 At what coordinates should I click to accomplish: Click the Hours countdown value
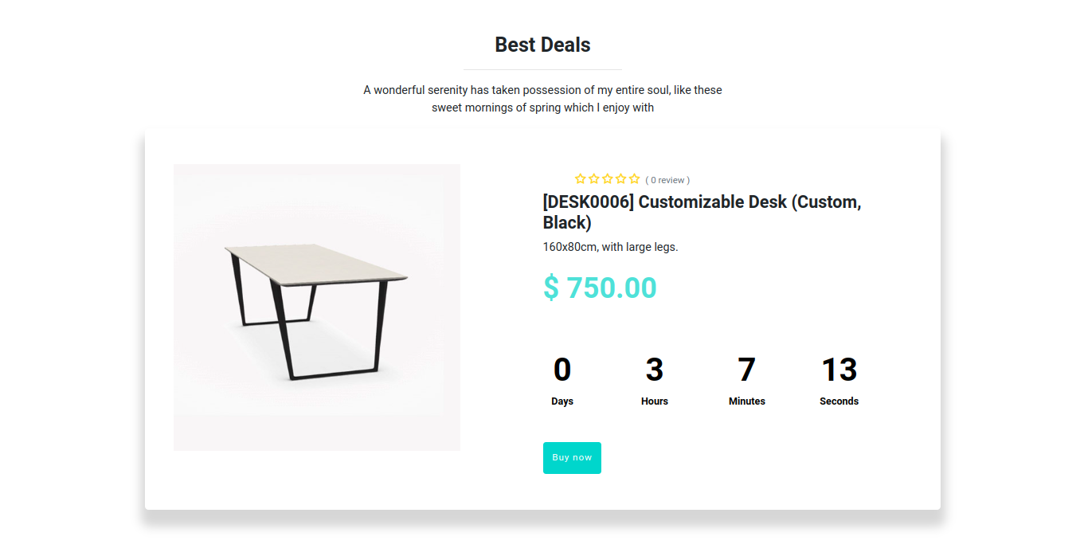(x=655, y=370)
